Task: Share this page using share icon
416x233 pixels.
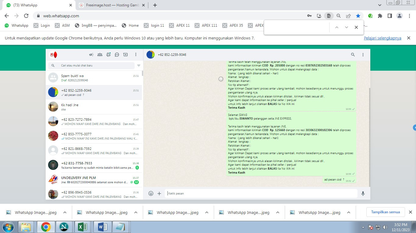Action: 348,16
